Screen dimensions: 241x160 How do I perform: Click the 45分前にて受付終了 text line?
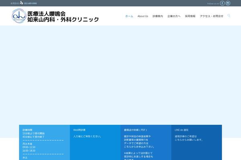coord(33,137)
